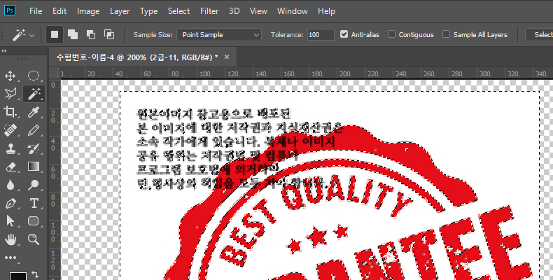Choose Subtract from Selection mode
This screenshot has height=280, width=553.
[x=91, y=34]
